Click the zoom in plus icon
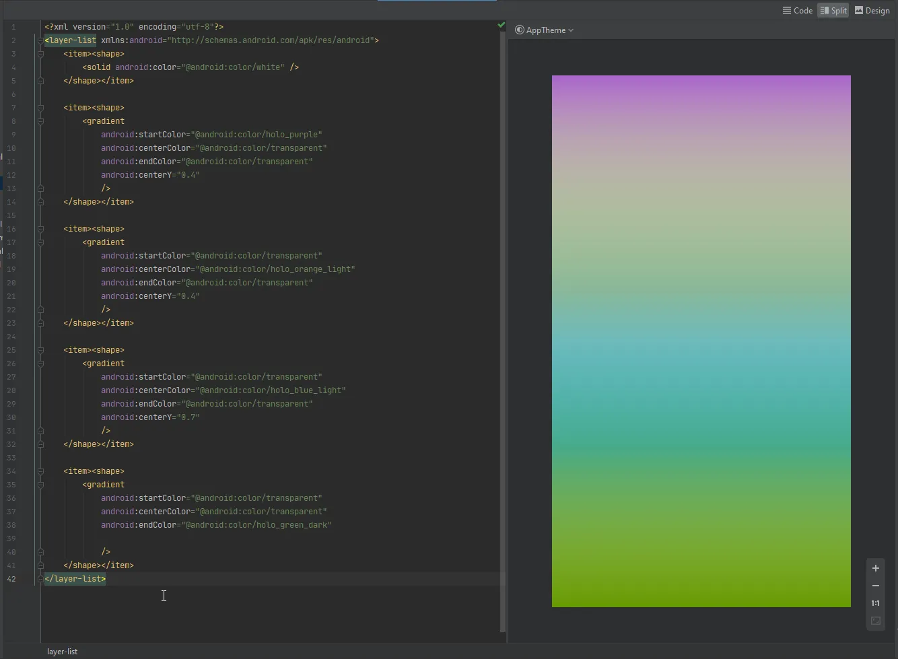This screenshot has width=898, height=659. [x=875, y=568]
